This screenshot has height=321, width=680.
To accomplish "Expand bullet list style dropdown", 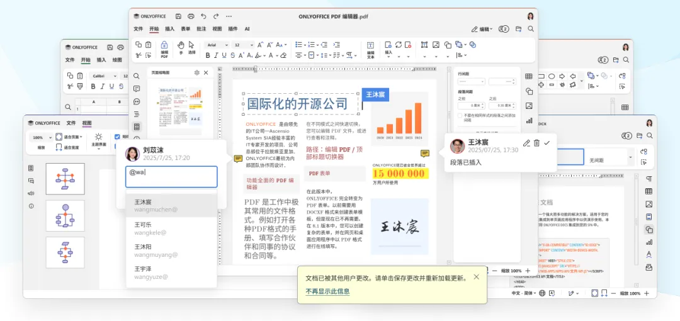I will (303, 45).
